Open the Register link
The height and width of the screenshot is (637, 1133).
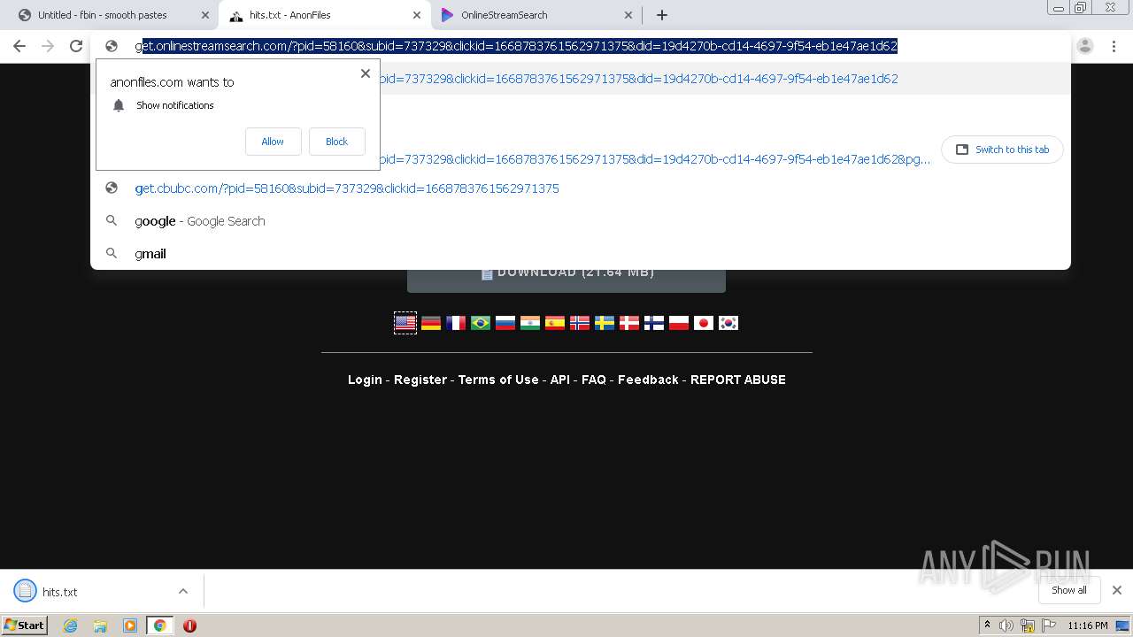point(420,380)
